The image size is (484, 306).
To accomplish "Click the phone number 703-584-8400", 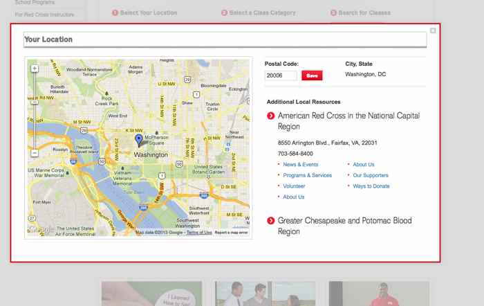I will (295, 154).
